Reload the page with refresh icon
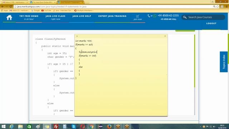This screenshot has width=229, height=129. coord(10,6)
